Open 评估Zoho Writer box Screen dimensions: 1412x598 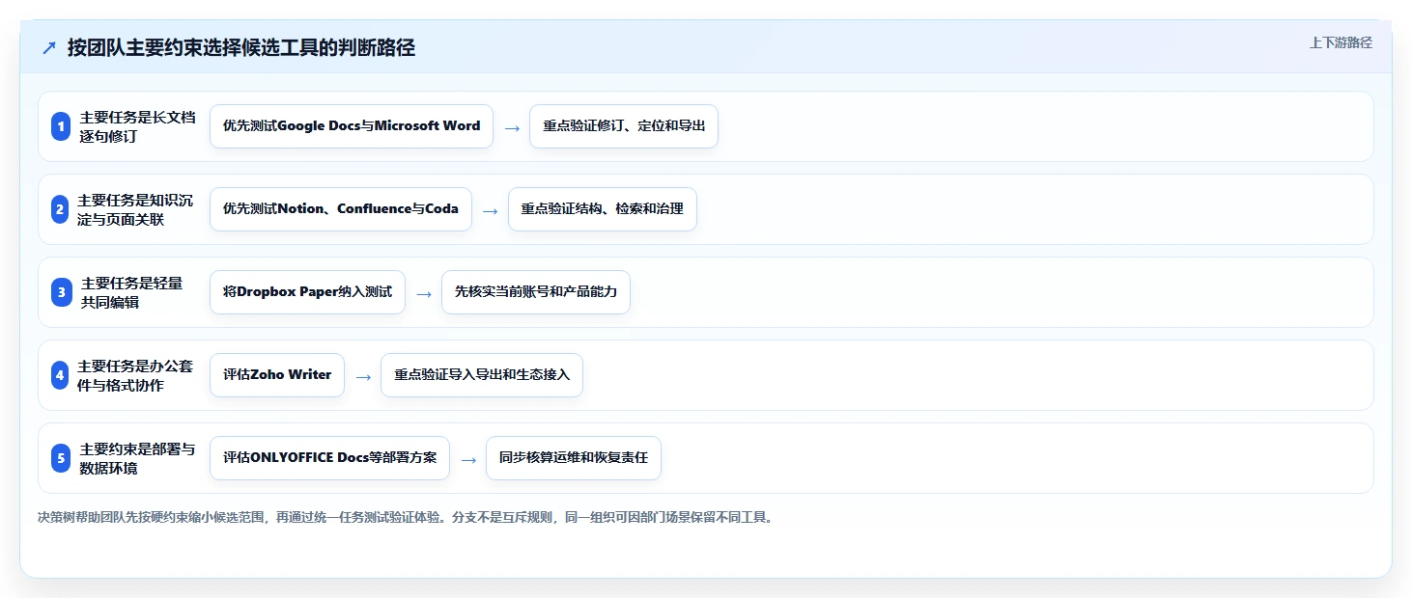(277, 375)
